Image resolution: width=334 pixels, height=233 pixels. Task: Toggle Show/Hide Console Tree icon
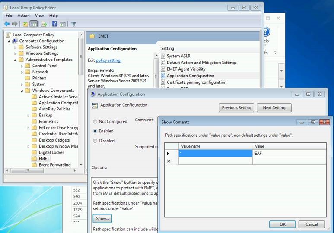point(34,24)
